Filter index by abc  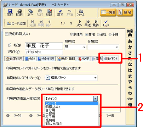click(x=130, y=99)
